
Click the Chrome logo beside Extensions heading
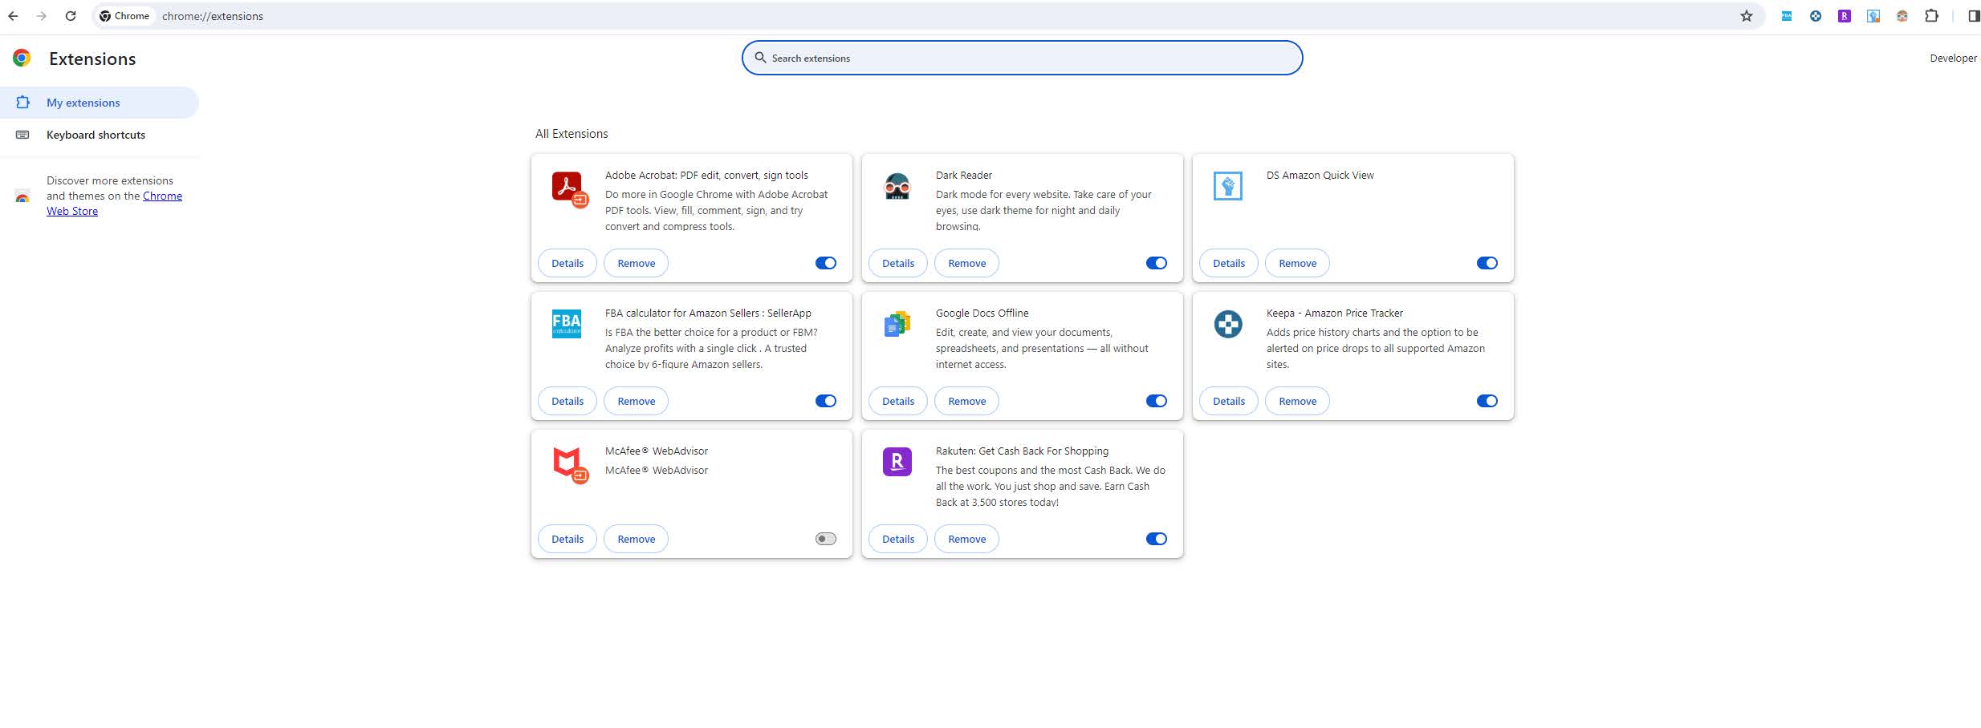pyautogui.click(x=22, y=58)
